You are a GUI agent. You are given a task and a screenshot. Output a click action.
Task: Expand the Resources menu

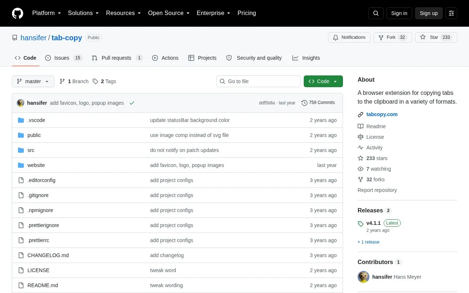pos(123,13)
